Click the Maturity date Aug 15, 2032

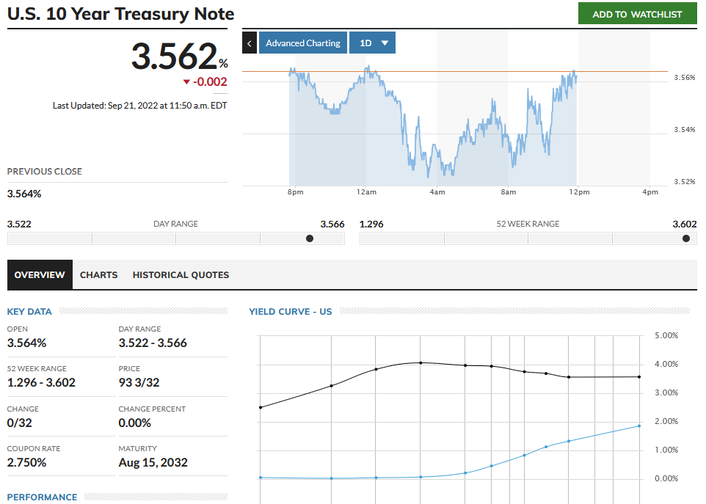(x=153, y=462)
